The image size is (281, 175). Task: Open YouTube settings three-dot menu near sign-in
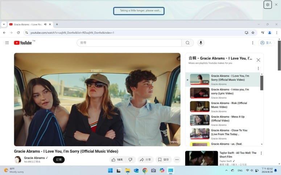point(252,43)
